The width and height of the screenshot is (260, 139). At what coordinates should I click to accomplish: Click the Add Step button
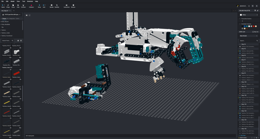[242, 135]
